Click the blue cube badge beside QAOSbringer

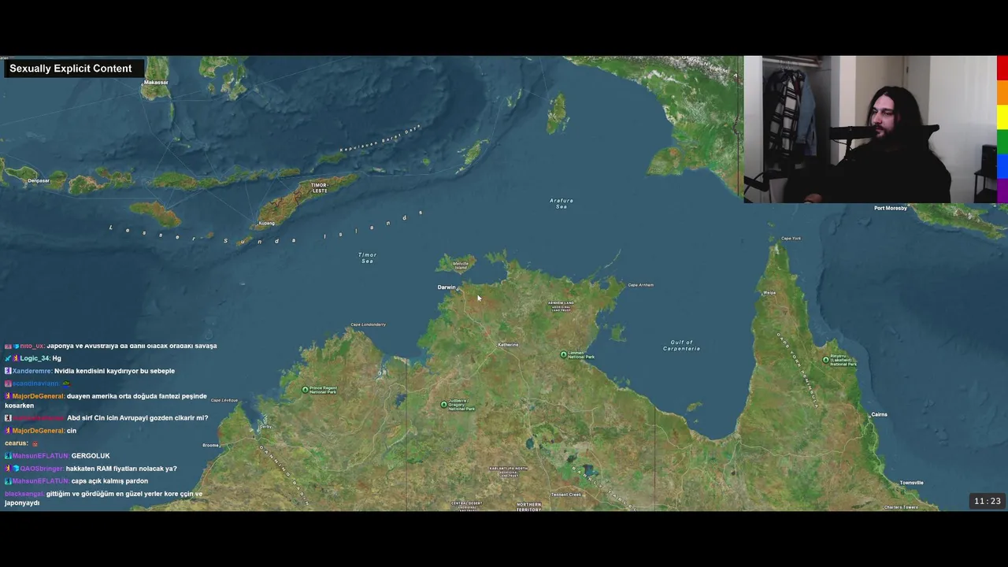(x=16, y=469)
